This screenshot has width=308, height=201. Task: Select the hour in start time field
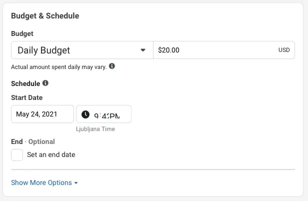tap(96, 115)
